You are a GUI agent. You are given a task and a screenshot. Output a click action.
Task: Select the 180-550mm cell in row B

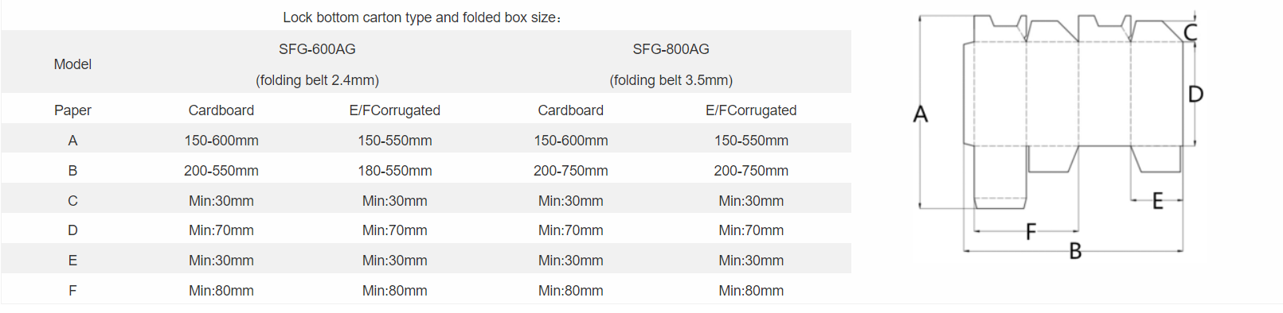[x=395, y=171]
